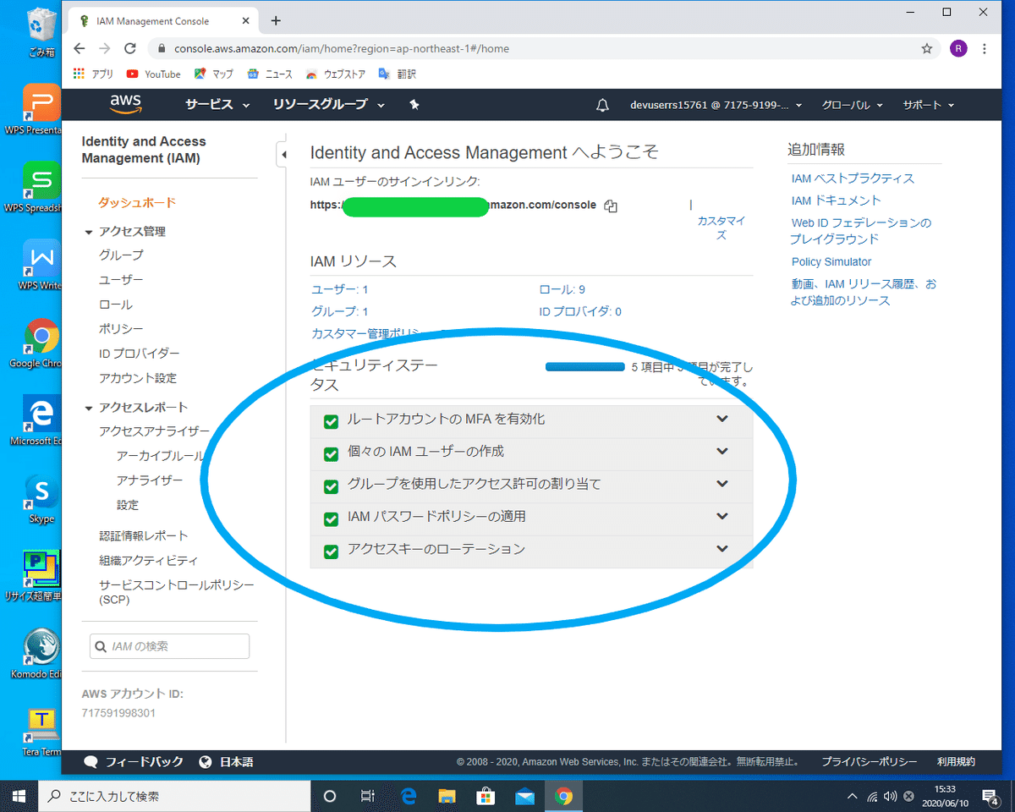This screenshot has width=1015, height=812.
Task: Click the カスタマイズ link
Action: [x=721, y=228]
